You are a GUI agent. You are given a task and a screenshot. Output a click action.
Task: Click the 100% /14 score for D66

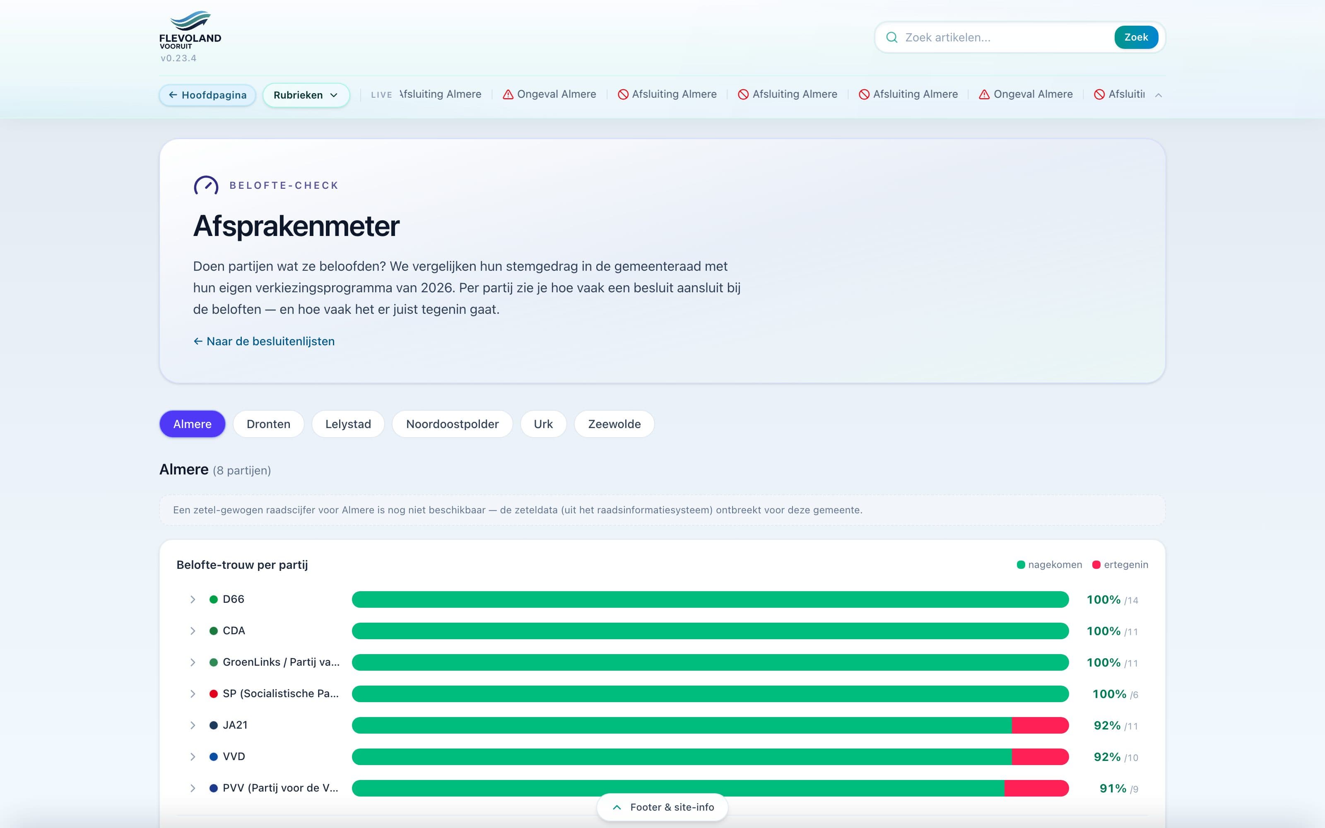[1112, 599]
